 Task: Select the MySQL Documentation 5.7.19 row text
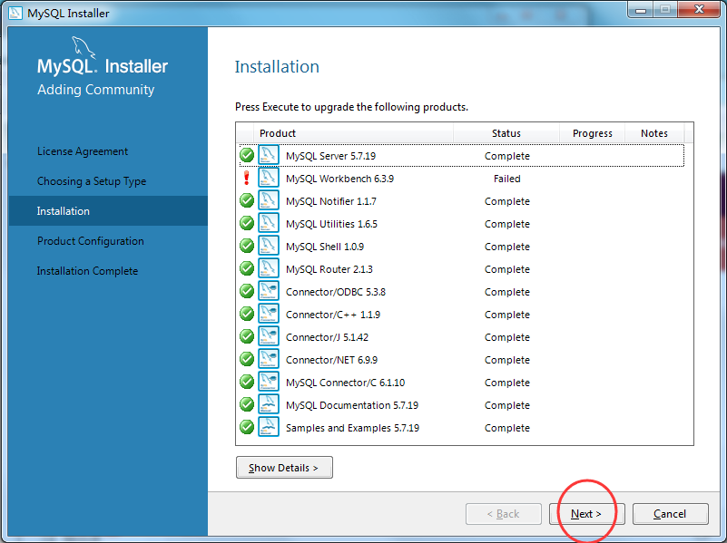(x=352, y=405)
